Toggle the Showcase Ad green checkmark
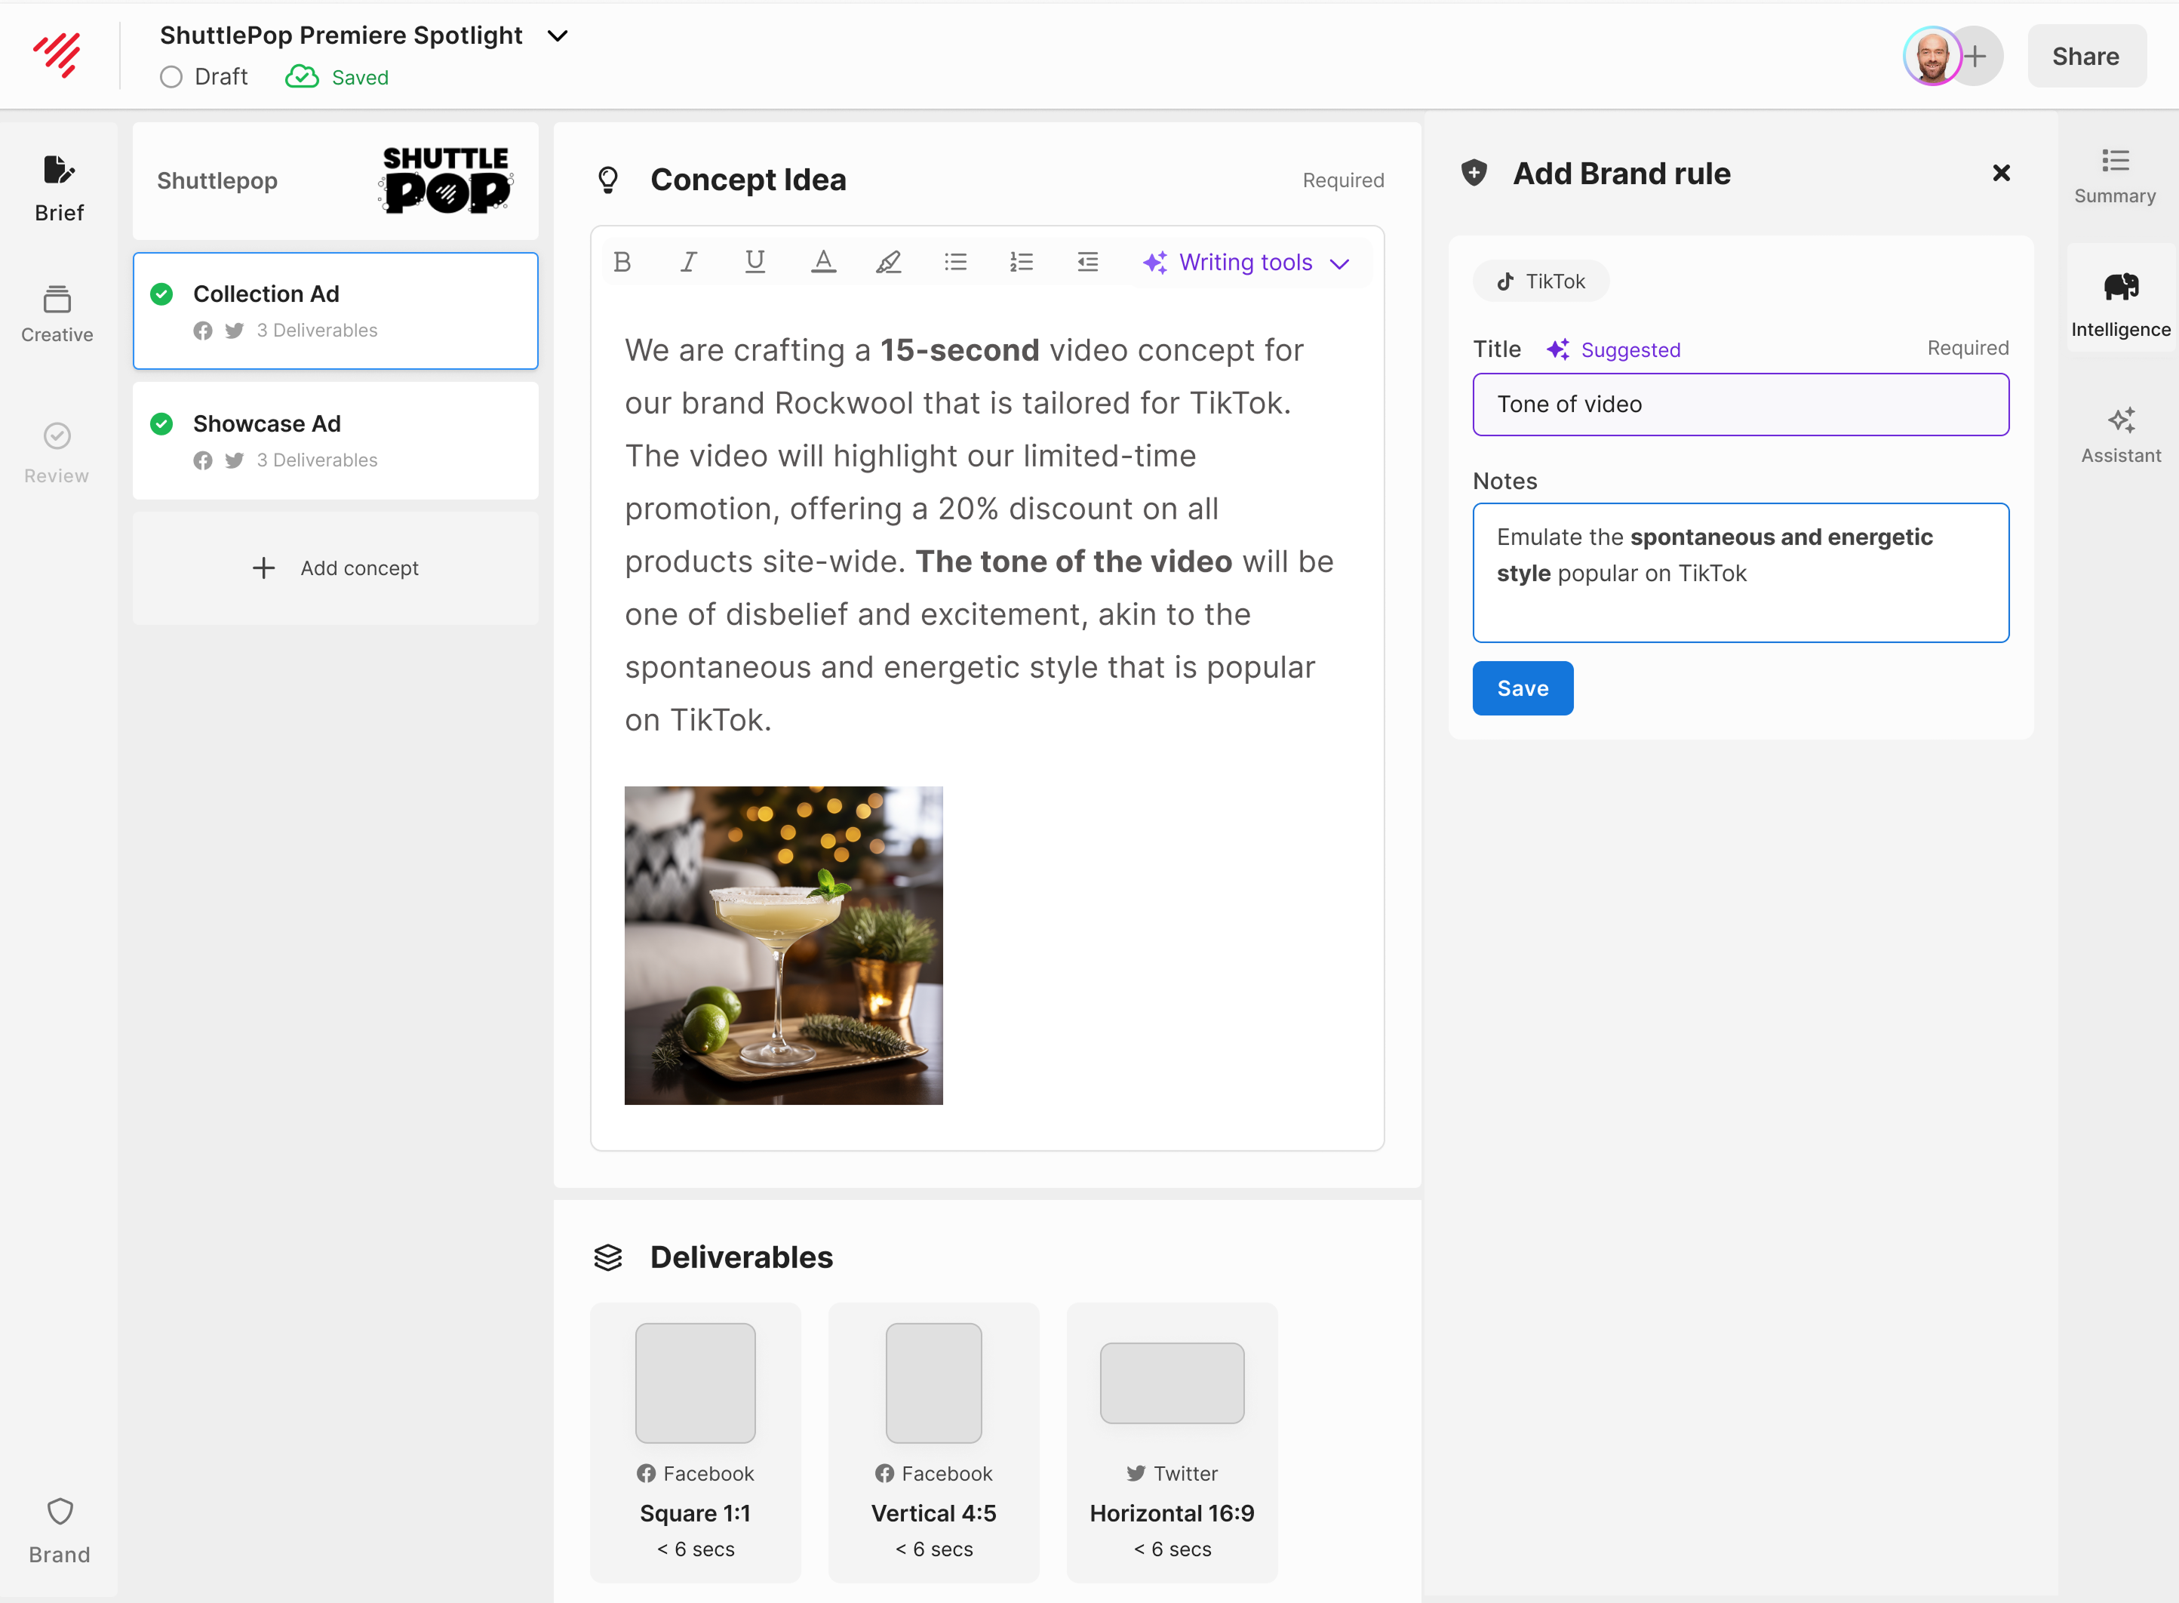 (162, 424)
